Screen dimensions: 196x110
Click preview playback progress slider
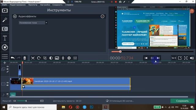tap(153, 52)
